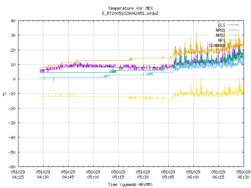The width and height of the screenshot is (251, 188).
Task: Click the y-axis label -50
Action: (x=12, y=152)
